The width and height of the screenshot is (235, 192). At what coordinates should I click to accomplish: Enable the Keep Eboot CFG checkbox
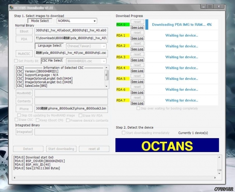click(x=37, y=120)
